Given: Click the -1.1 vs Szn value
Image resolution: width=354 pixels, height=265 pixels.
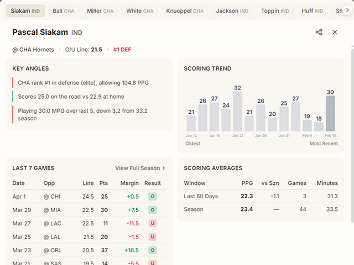Looking at the screenshot, I should click(275, 196).
